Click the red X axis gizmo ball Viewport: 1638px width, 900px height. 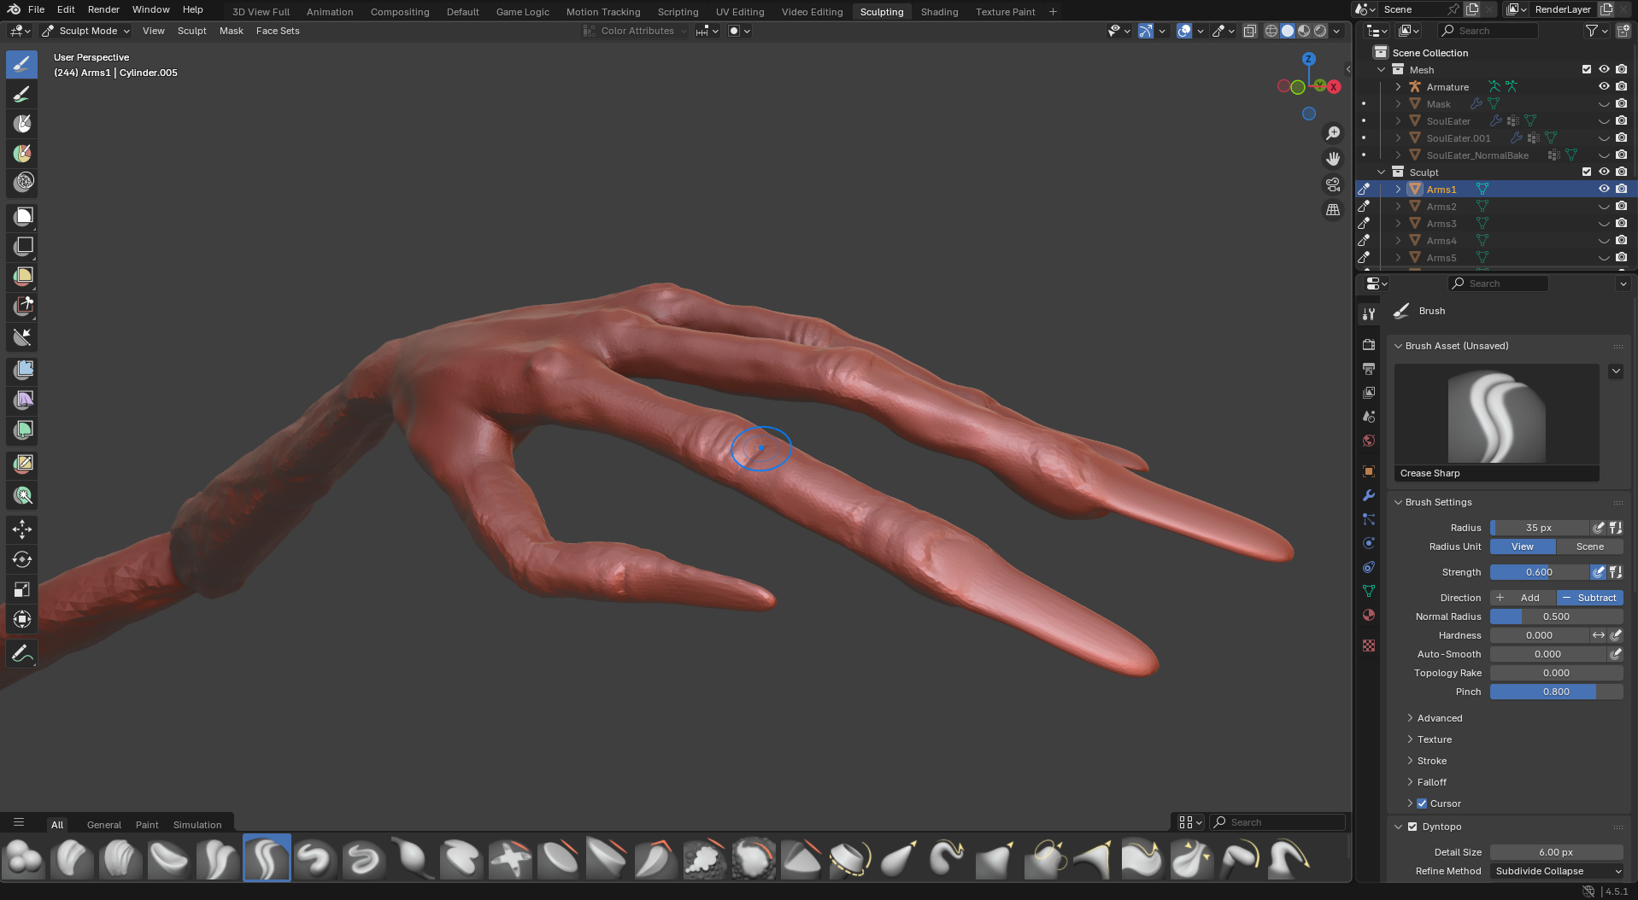point(1333,86)
